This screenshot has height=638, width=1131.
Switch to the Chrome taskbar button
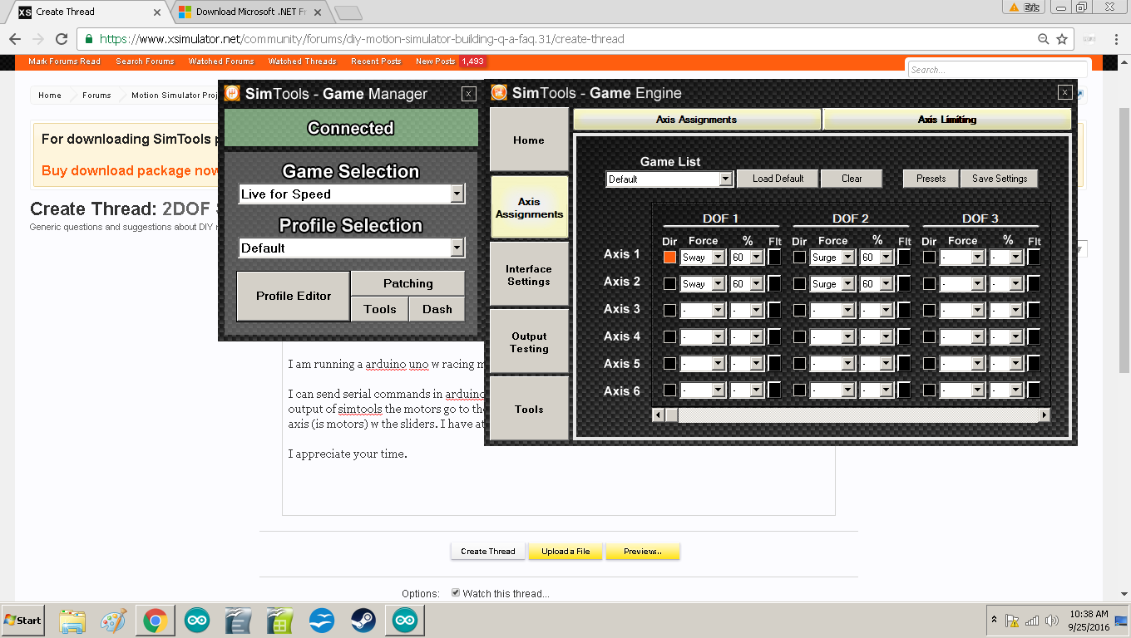[x=155, y=621]
